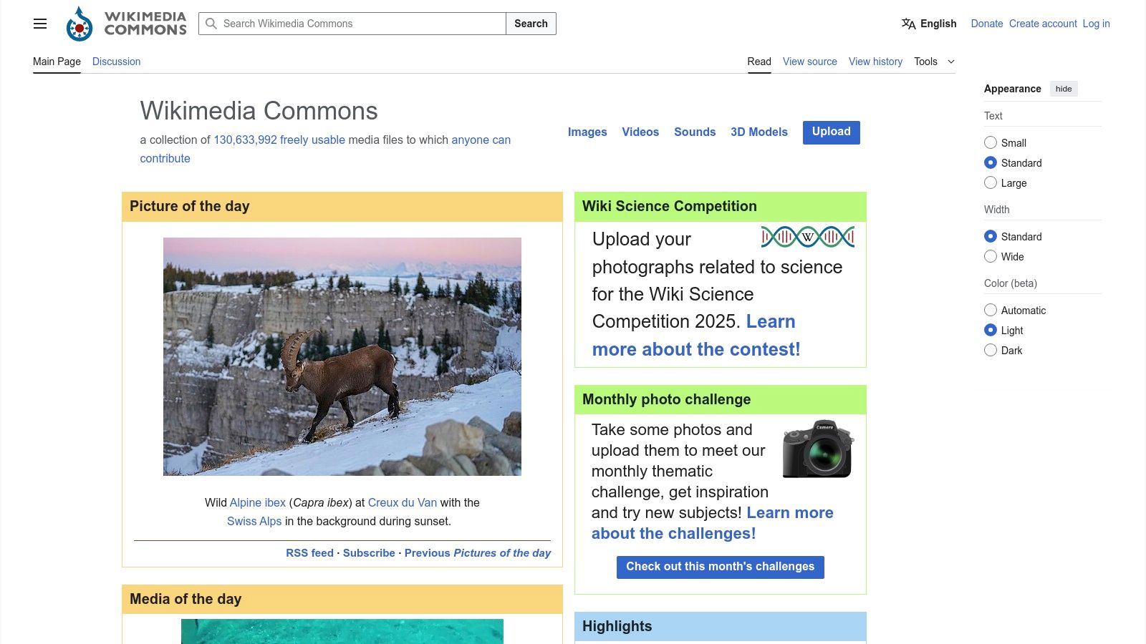Open the 3D Models link
Image resolution: width=1146 pixels, height=644 pixels.
(x=759, y=132)
